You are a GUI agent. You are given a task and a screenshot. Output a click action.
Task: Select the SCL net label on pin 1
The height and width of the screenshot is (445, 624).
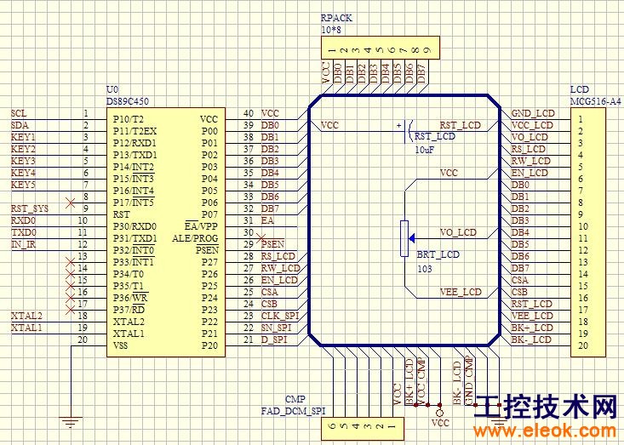coord(19,113)
